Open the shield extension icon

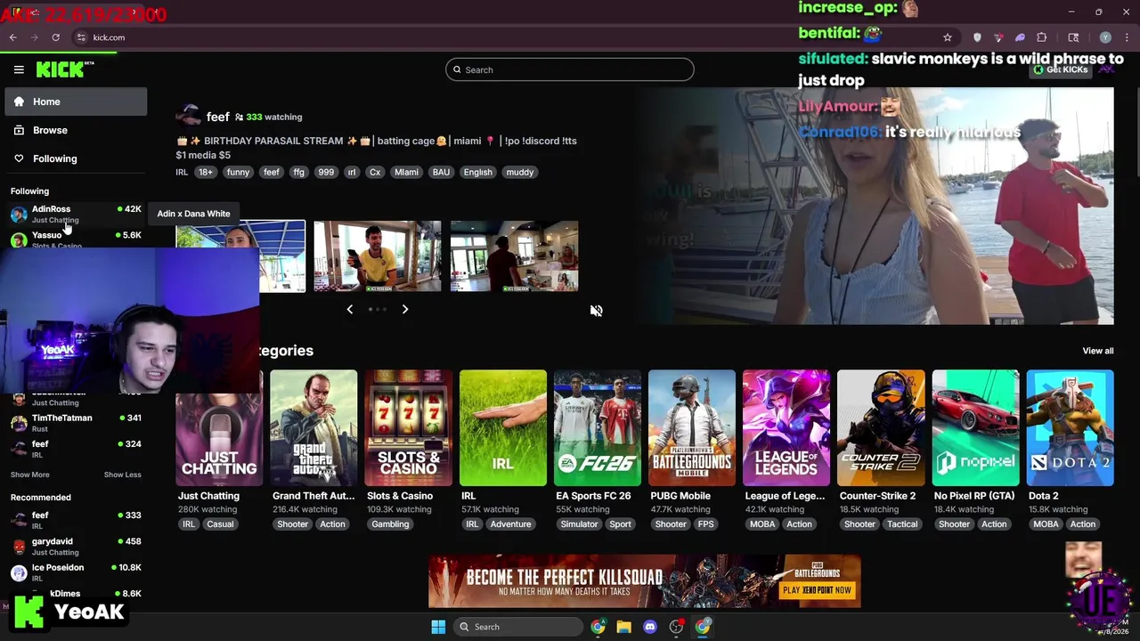tap(977, 37)
